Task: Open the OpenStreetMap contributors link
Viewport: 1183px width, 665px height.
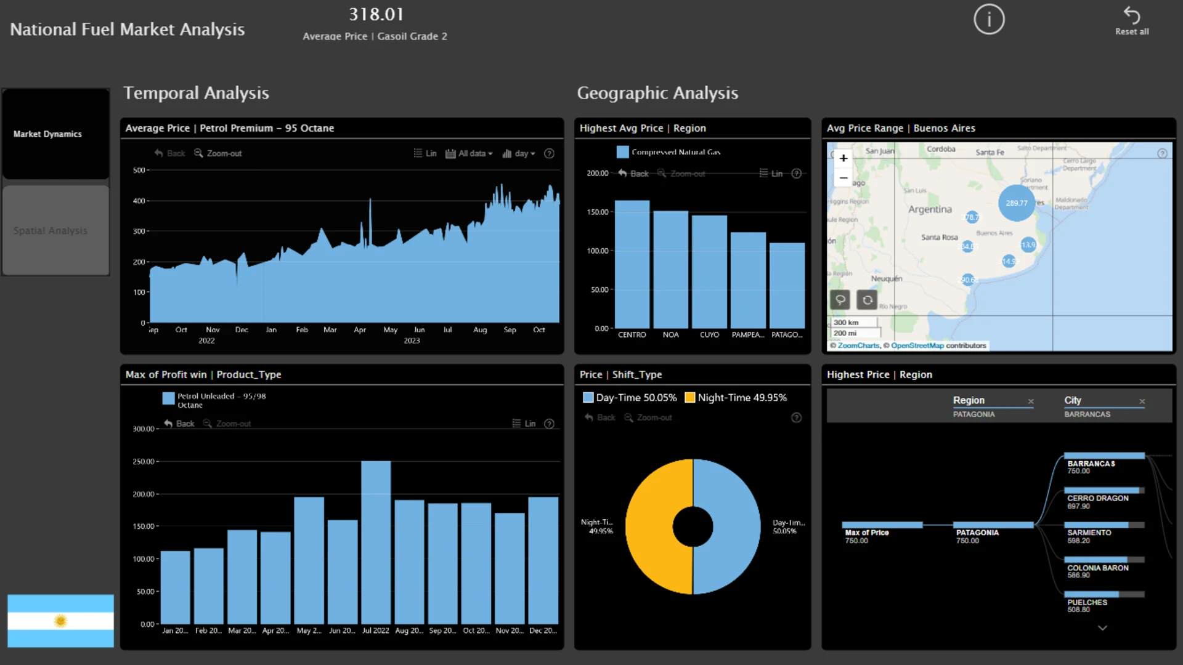Action: [917, 345]
